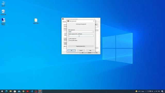The image size is (165, 93).
Task: Click the Reenter password for verification field
Action: coord(81,36)
